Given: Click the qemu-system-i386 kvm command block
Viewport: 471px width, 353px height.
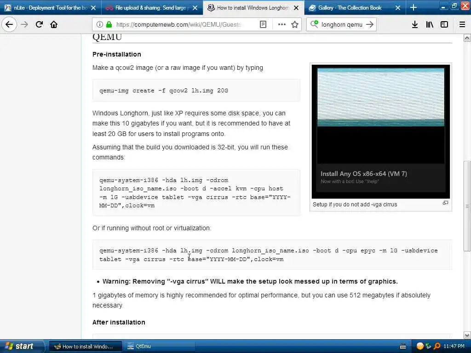Looking at the screenshot, I should click(196, 193).
